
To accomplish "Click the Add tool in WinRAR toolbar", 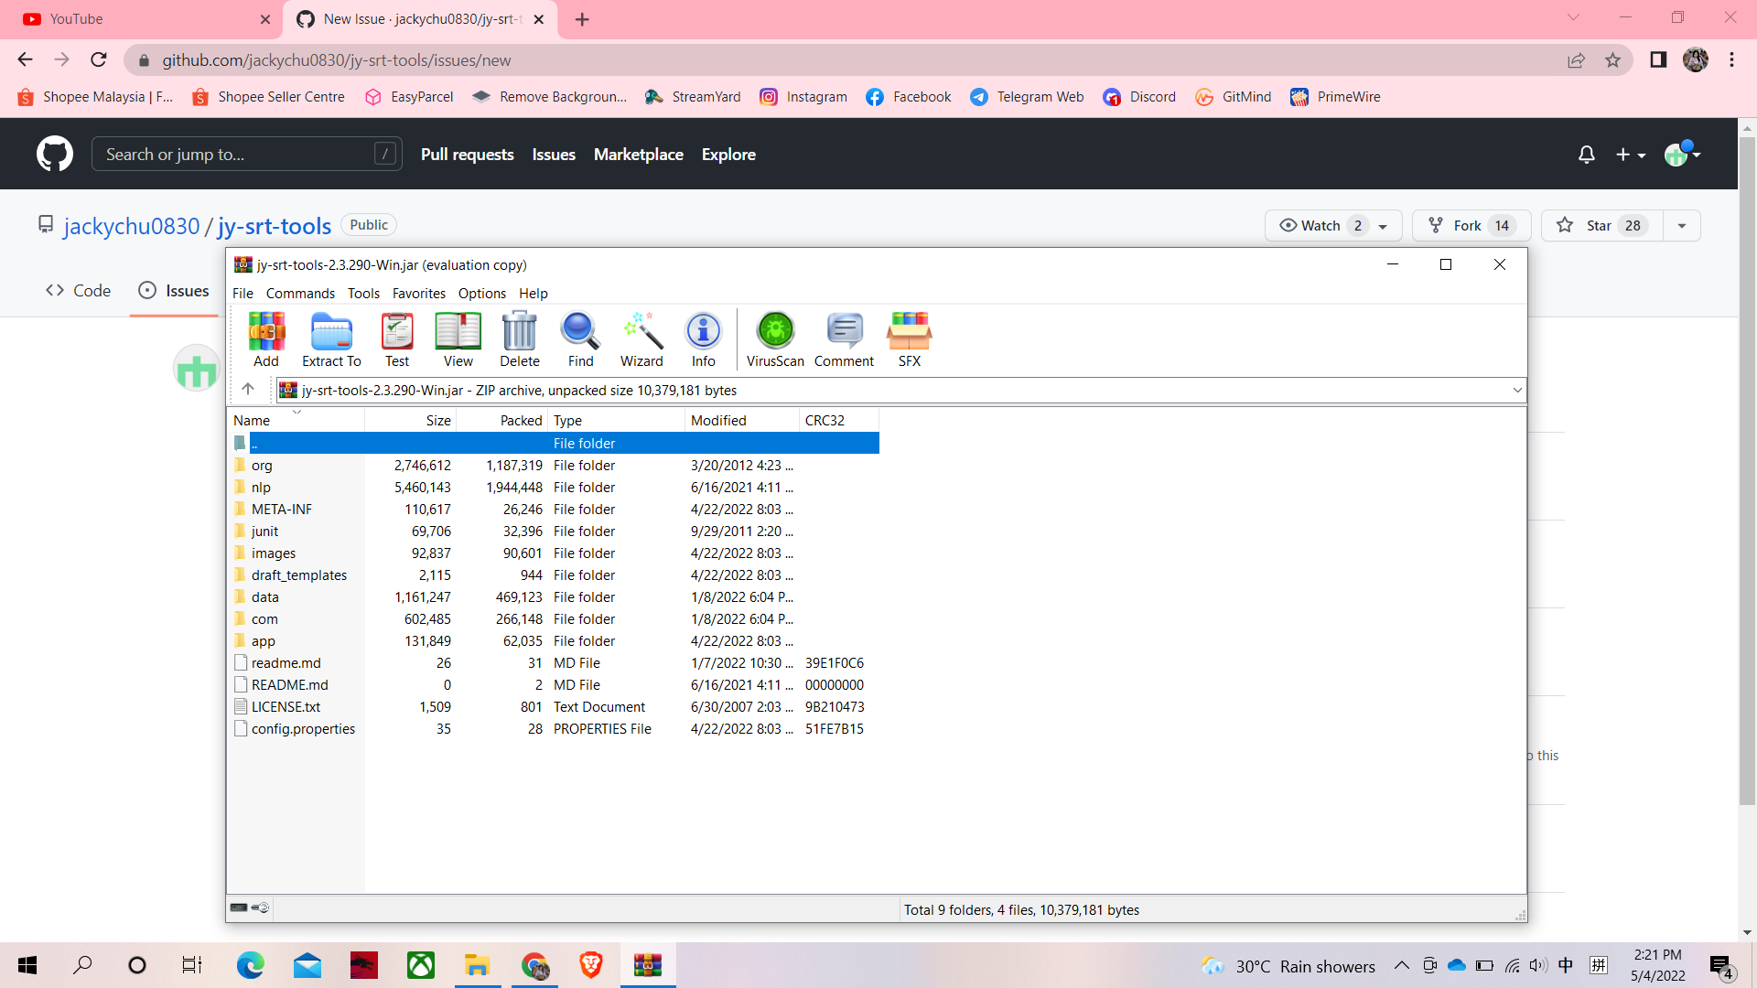I will coord(266,339).
